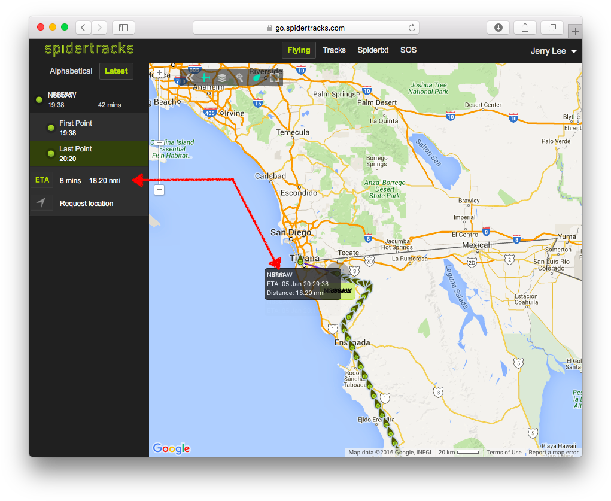
Task: Toggle the green aircraft icon in map toolbar
Action: click(x=205, y=78)
